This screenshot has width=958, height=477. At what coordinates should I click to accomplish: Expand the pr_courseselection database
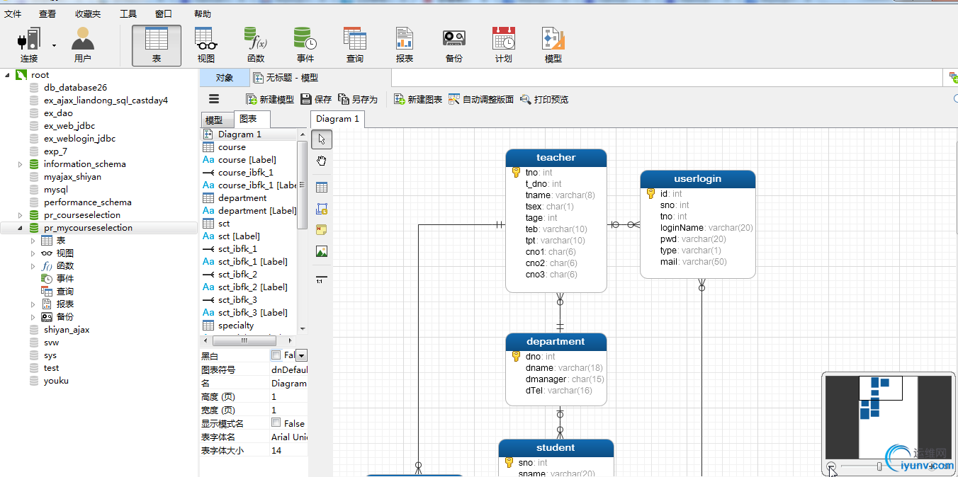click(21, 215)
